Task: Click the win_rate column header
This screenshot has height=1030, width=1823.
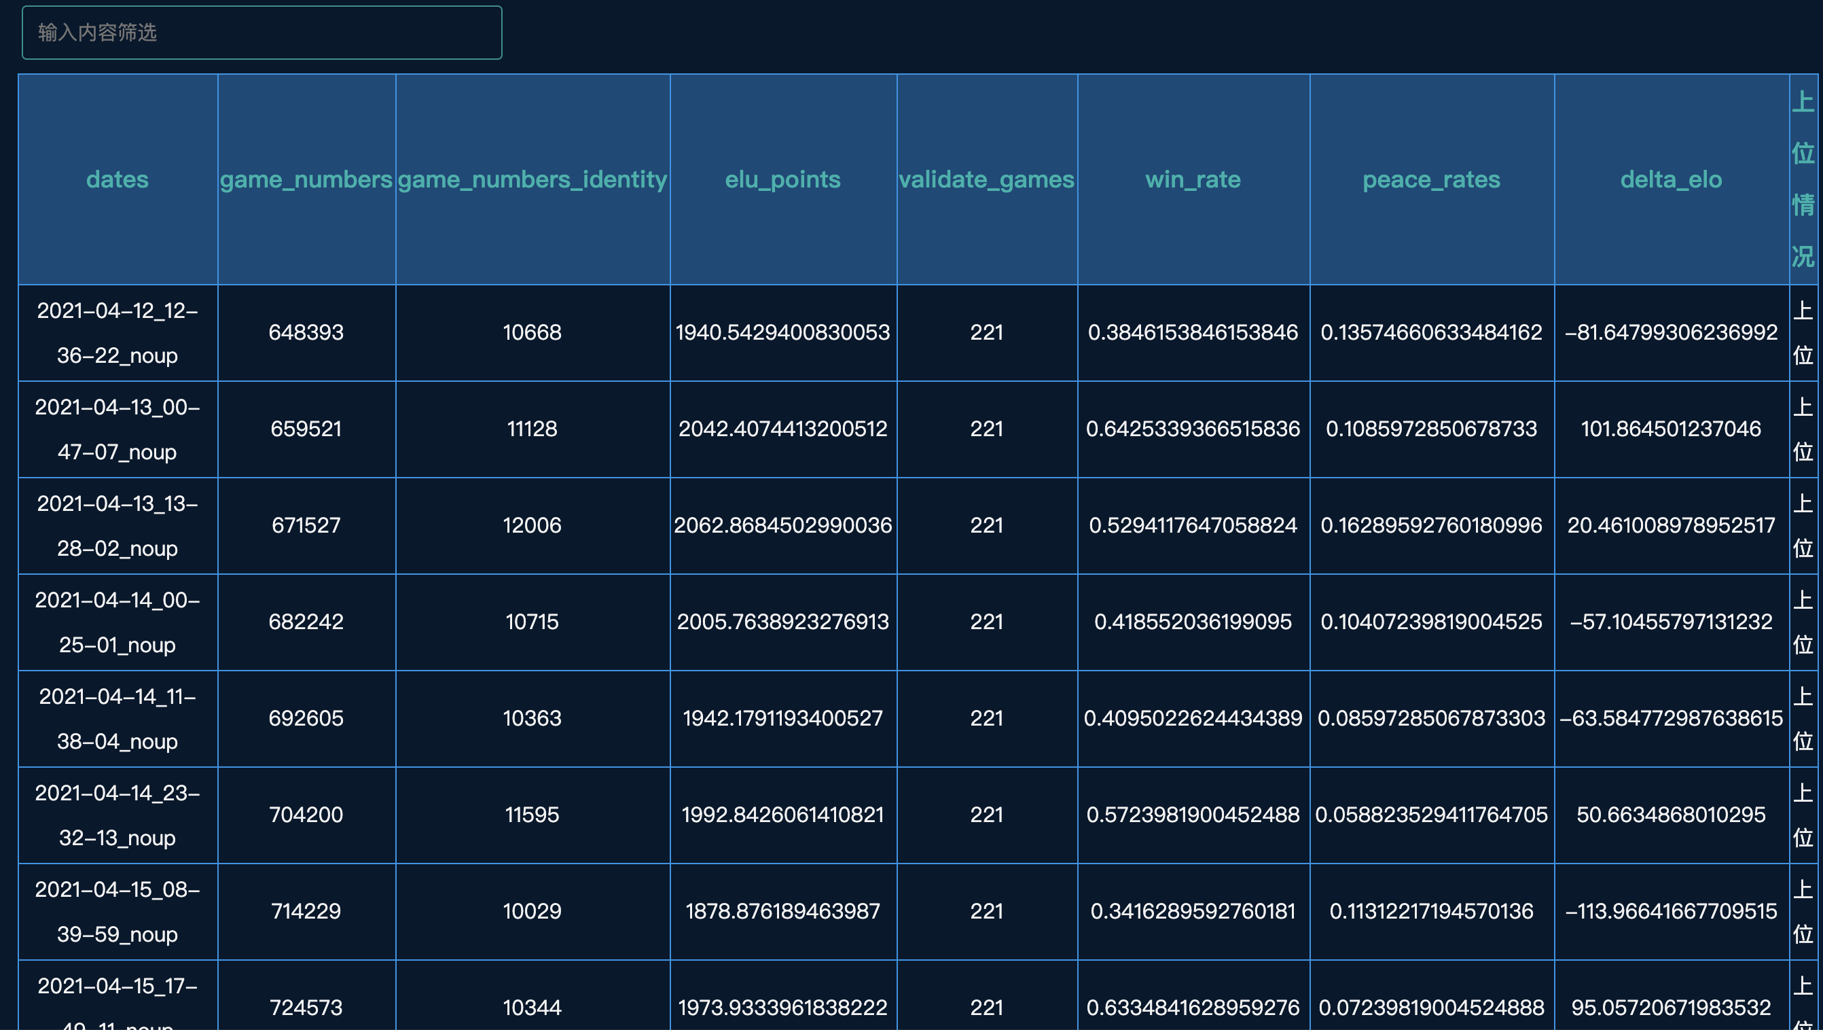Action: [x=1193, y=180]
